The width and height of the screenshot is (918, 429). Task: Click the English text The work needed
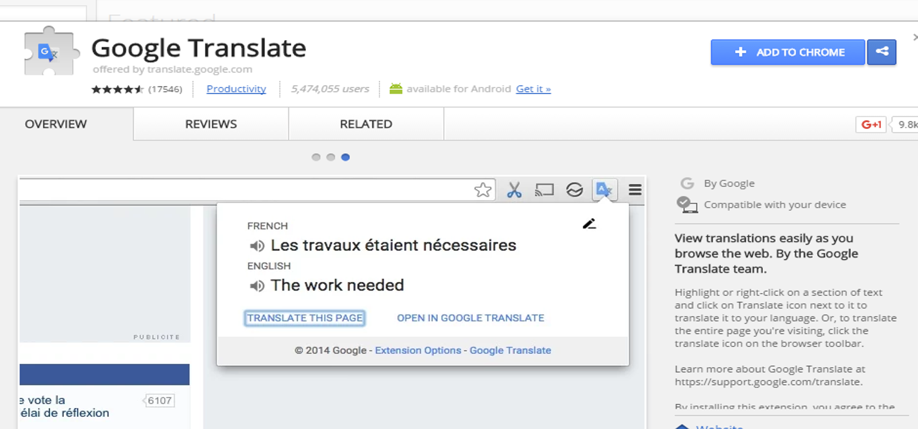337,286
